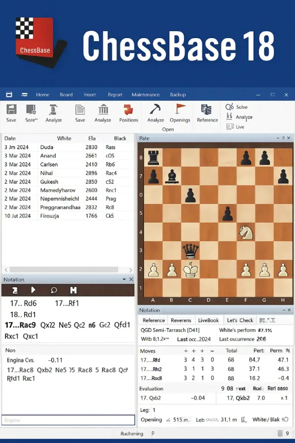Click the White column header
Viewport: 295px width, 443px height.
64,138
